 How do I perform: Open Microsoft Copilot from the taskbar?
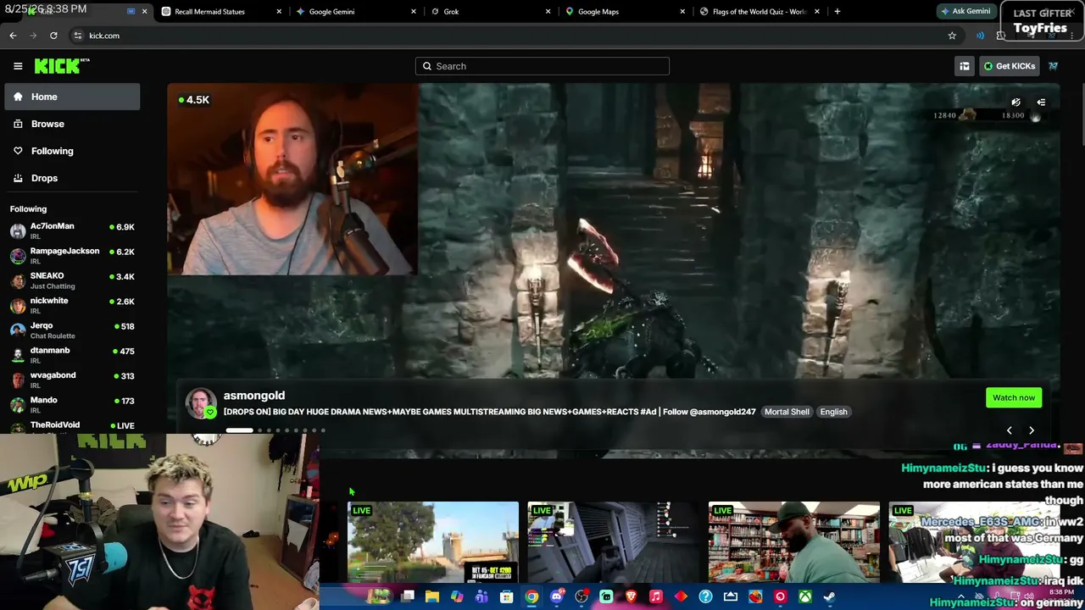pyautogui.click(x=457, y=596)
